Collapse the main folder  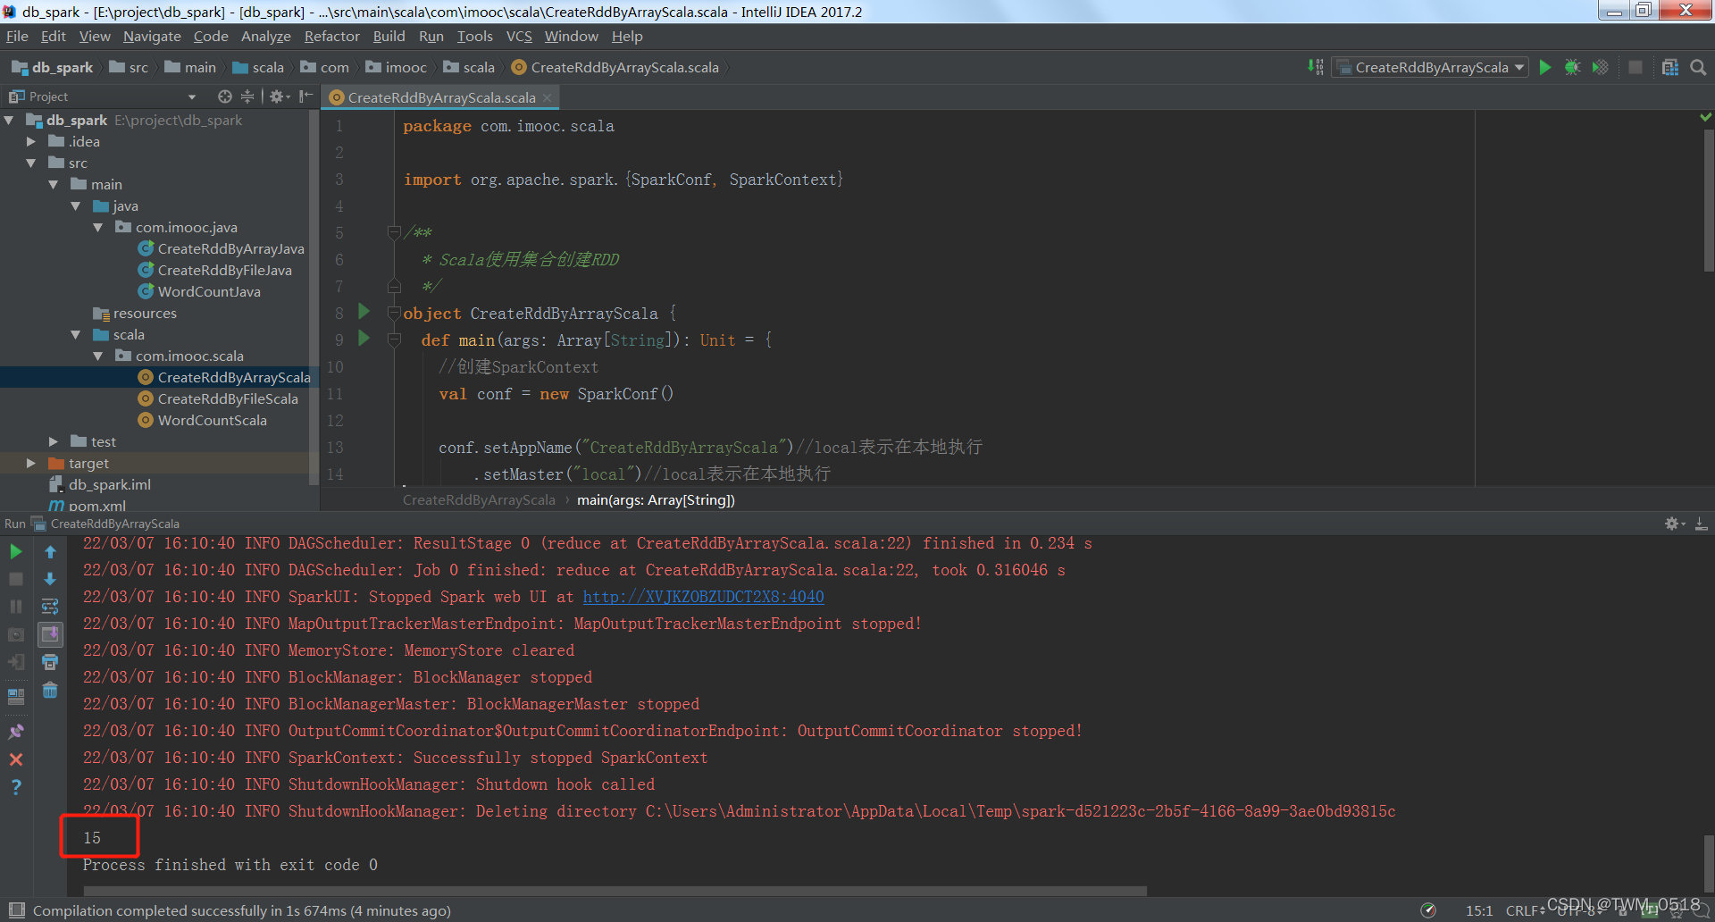[54, 184]
